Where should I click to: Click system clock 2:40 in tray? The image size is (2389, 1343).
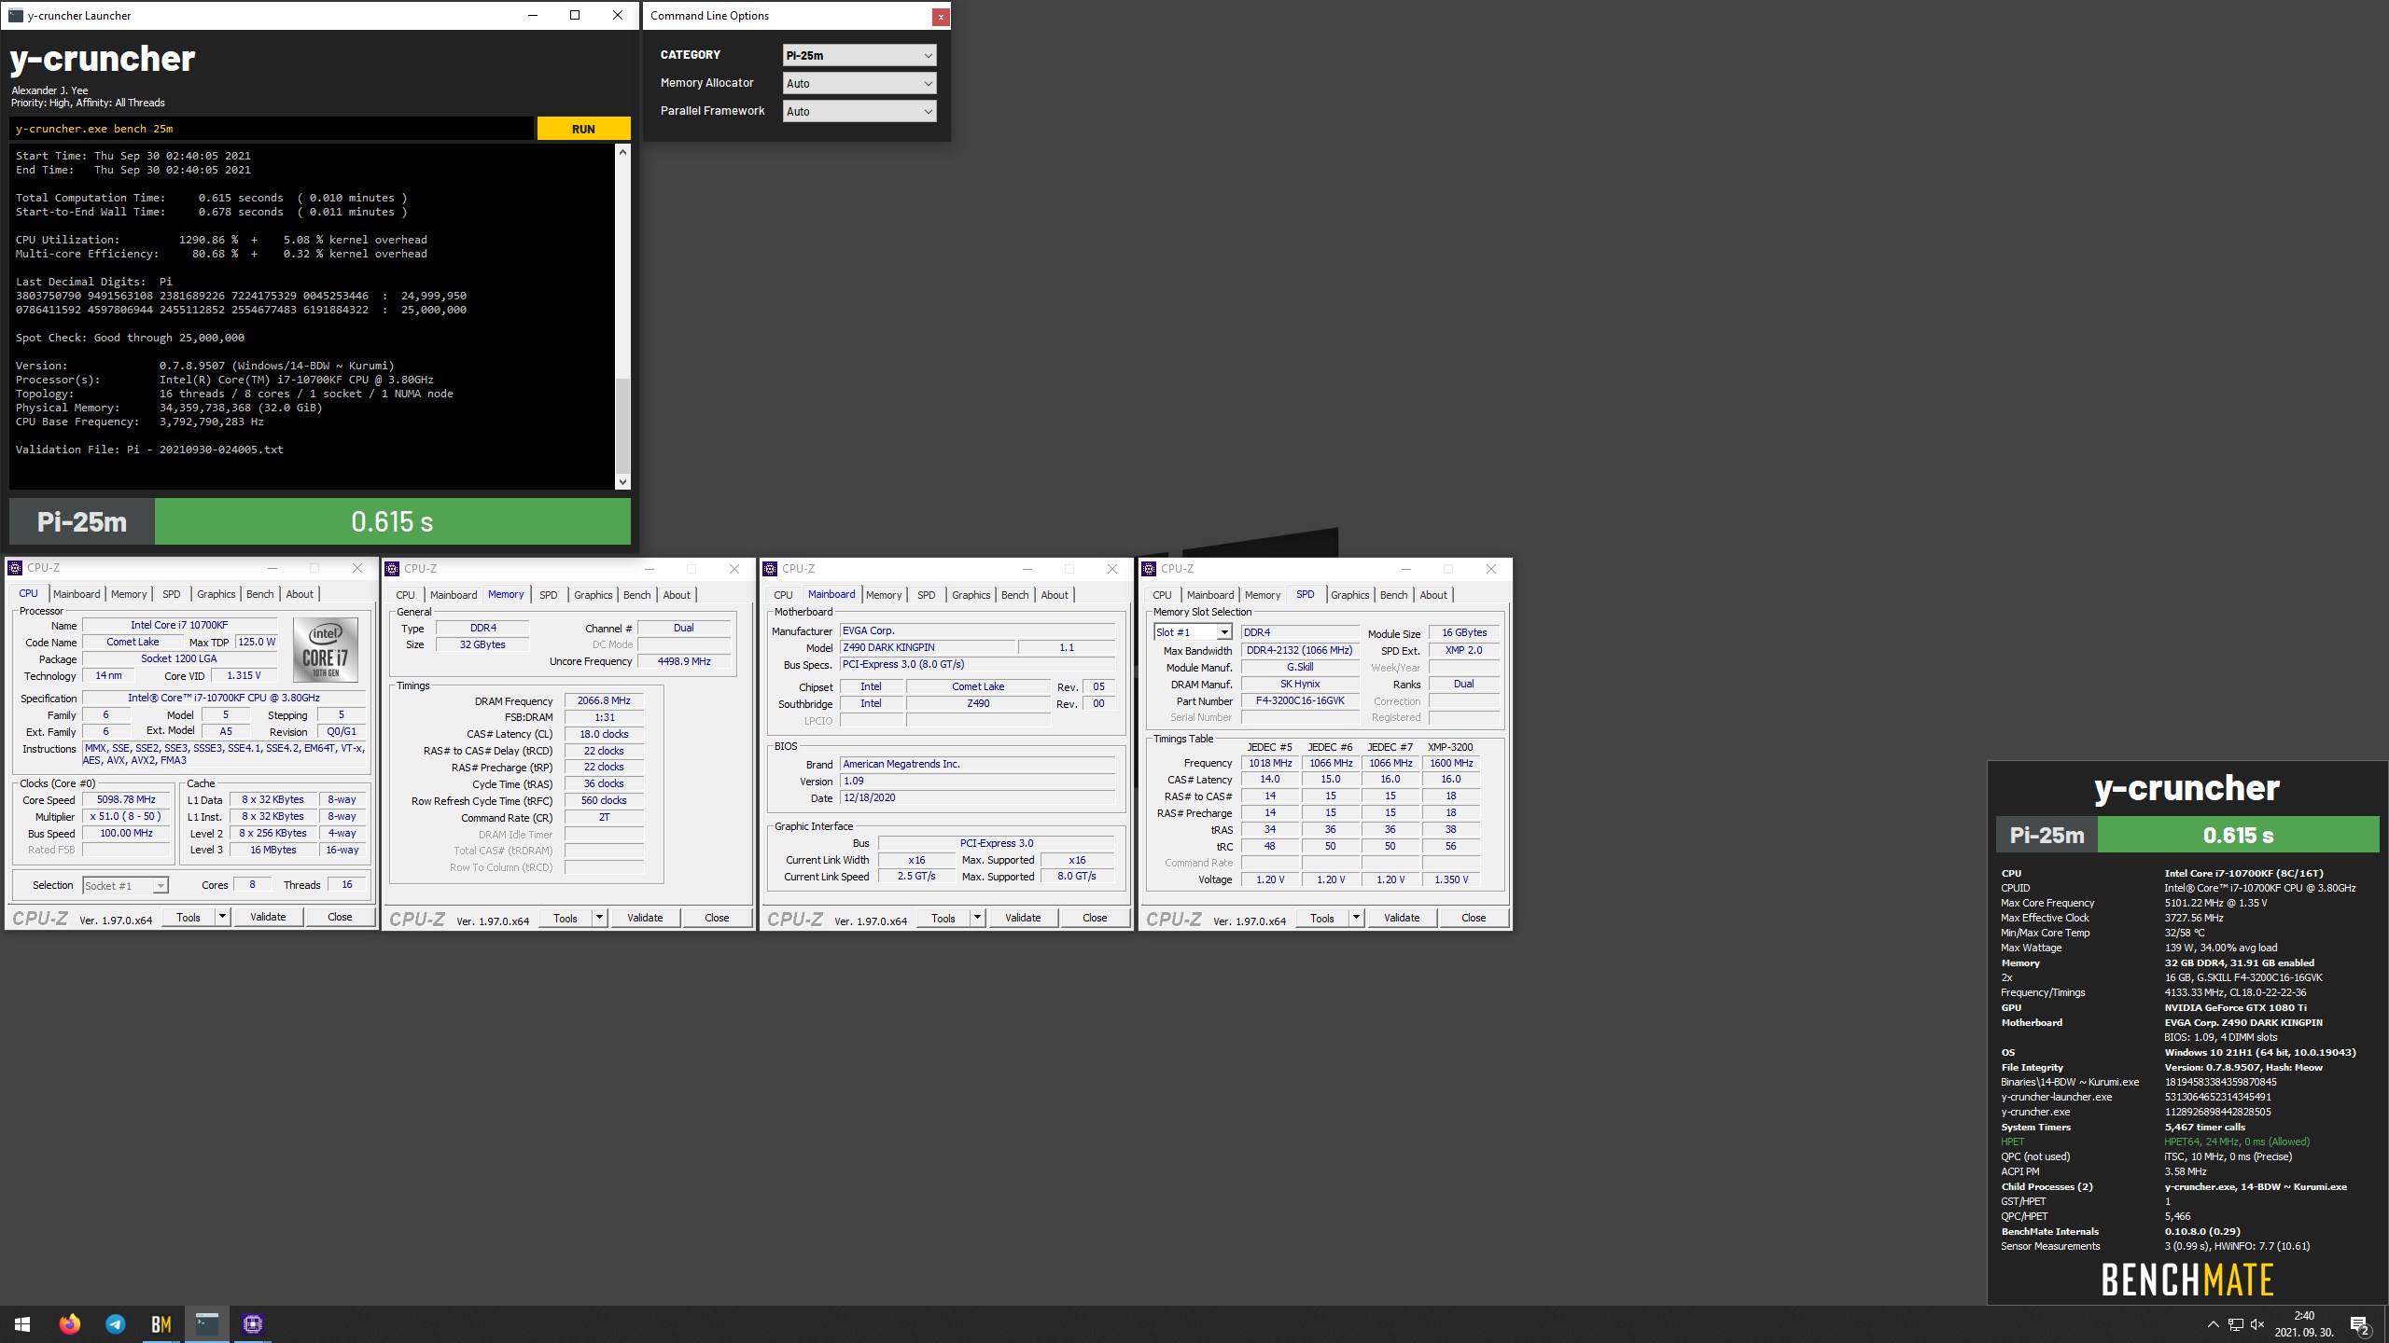(x=2304, y=1316)
